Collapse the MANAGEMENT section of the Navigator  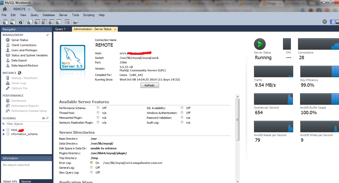(47, 35)
